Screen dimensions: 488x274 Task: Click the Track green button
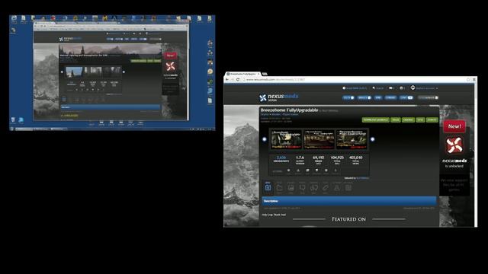396,120
